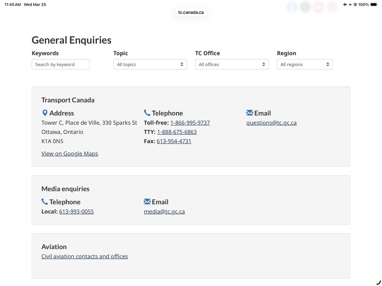382x286 pixels.
Task: Open View on Google Maps link
Action: [70, 154]
